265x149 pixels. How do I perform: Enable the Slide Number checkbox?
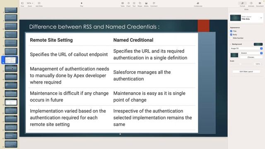point(231,38)
